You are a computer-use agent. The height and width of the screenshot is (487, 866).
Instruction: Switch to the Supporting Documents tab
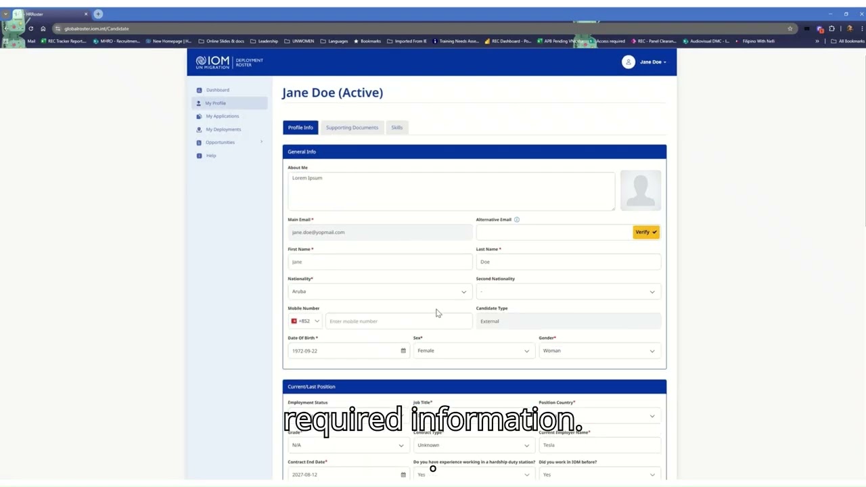pos(352,128)
